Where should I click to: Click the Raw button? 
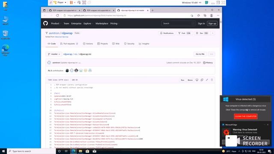coord(182,80)
